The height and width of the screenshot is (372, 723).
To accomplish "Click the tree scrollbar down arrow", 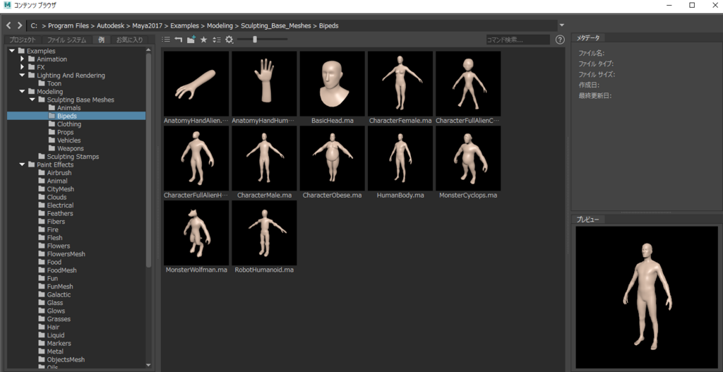I will pyautogui.click(x=148, y=365).
